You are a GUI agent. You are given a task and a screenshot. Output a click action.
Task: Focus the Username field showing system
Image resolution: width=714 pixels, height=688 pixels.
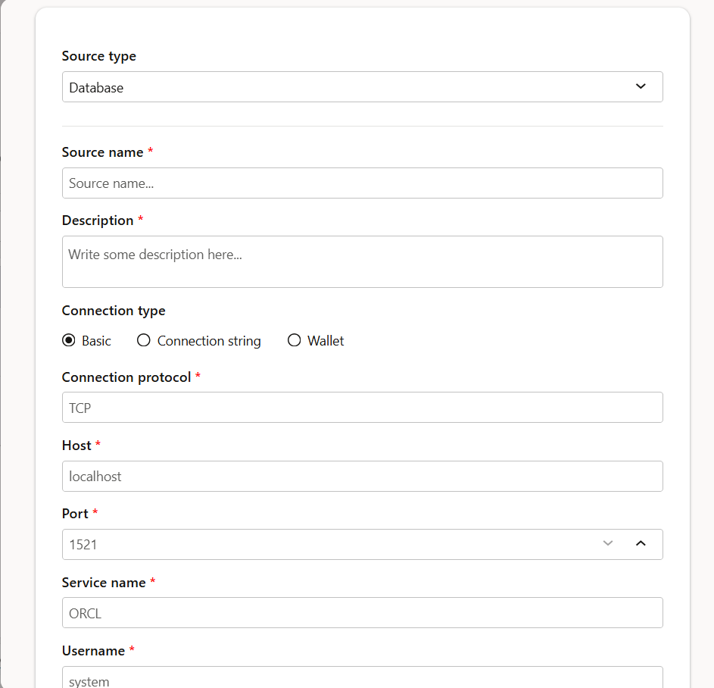(x=362, y=679)
